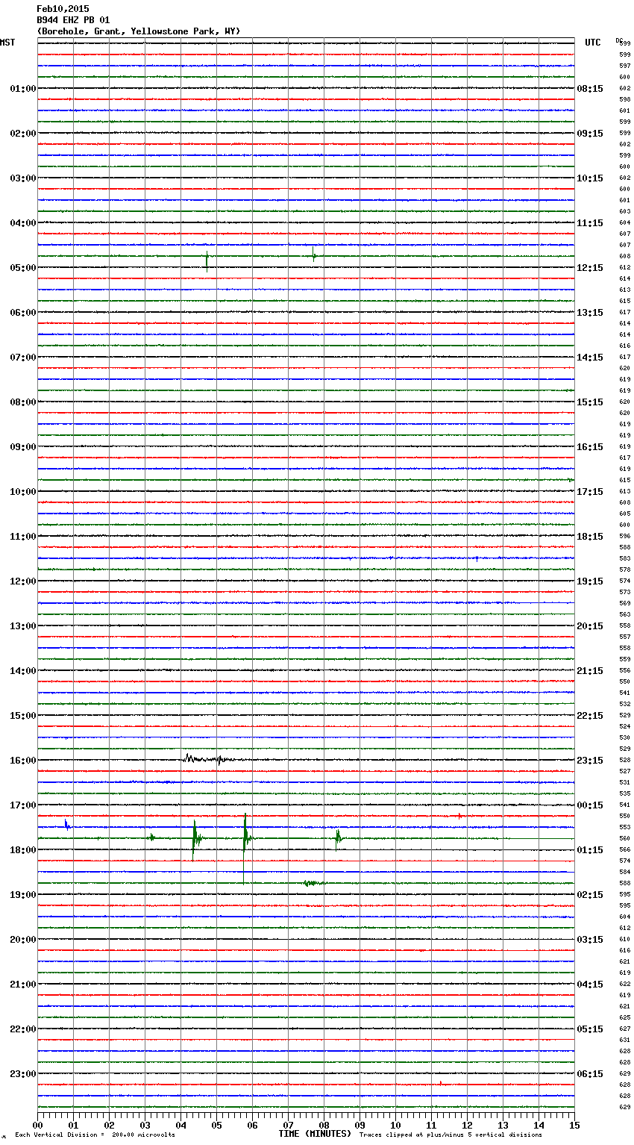Select the 14:00 MST hour label

pyautogui.click(x=23, y=671)
